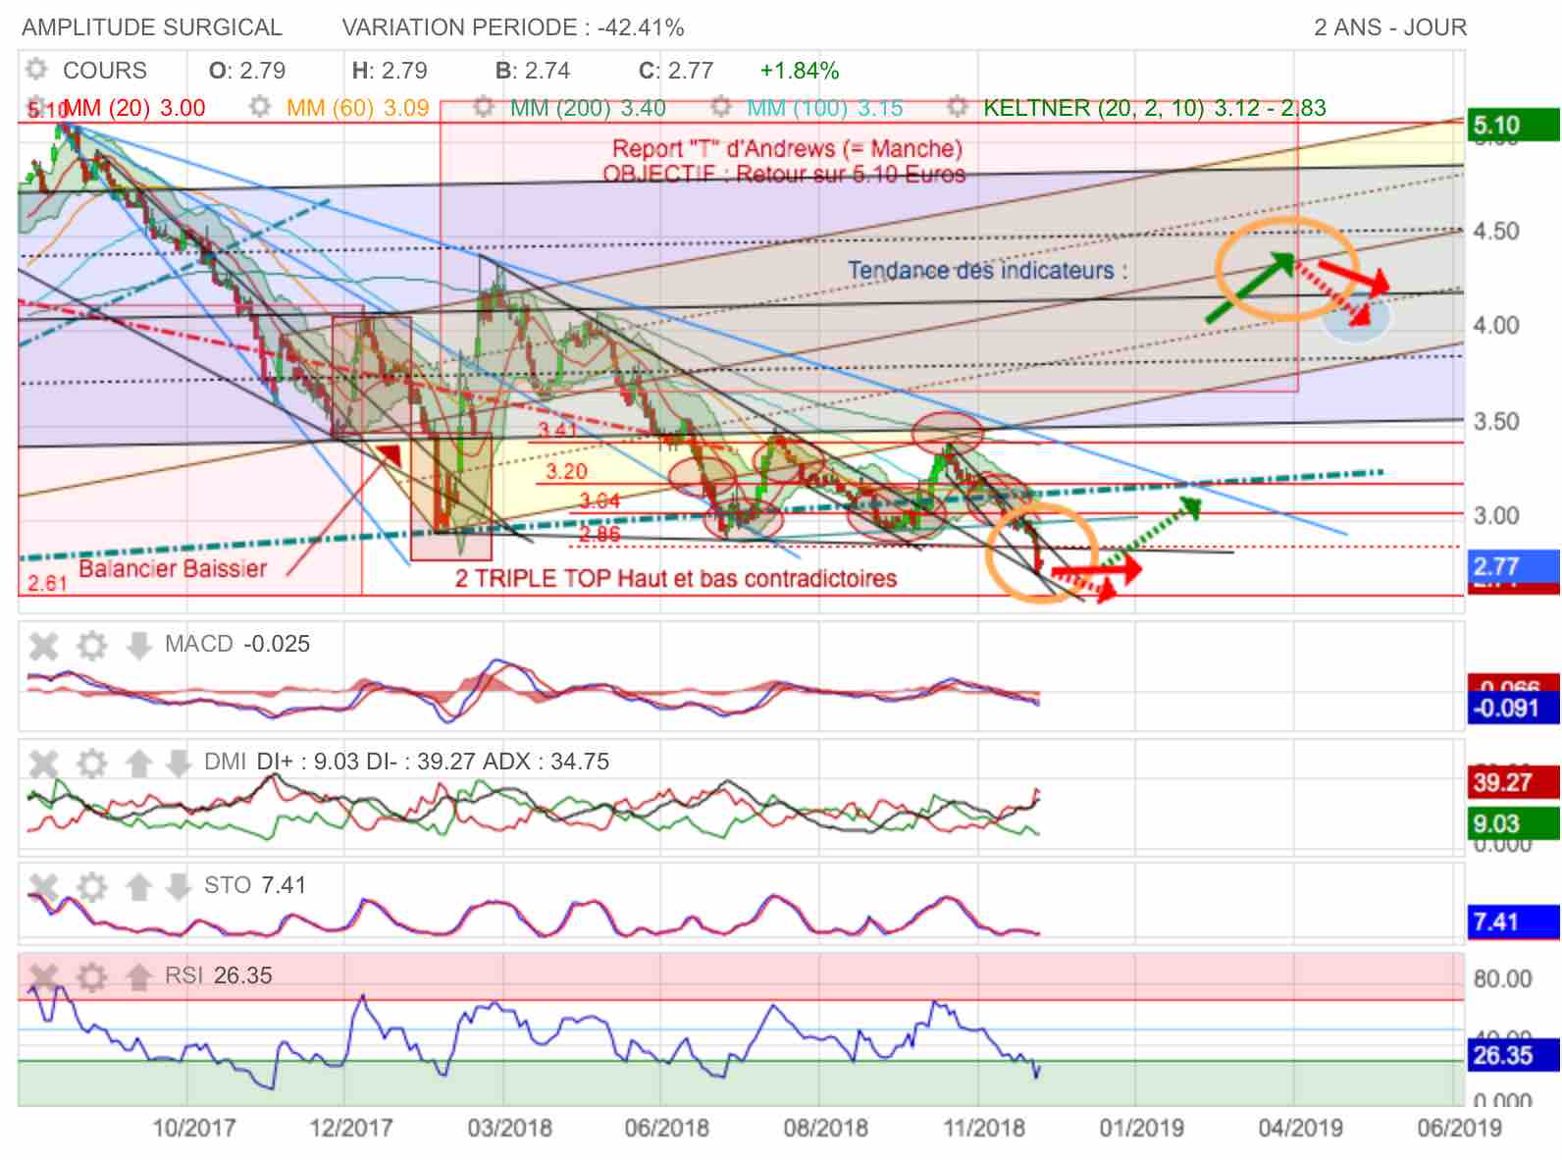The image size is (1562, 1160).
Task: Click the red 39.27 DI- value tag
Action: pyautogui.click(x=1512, y=782)
